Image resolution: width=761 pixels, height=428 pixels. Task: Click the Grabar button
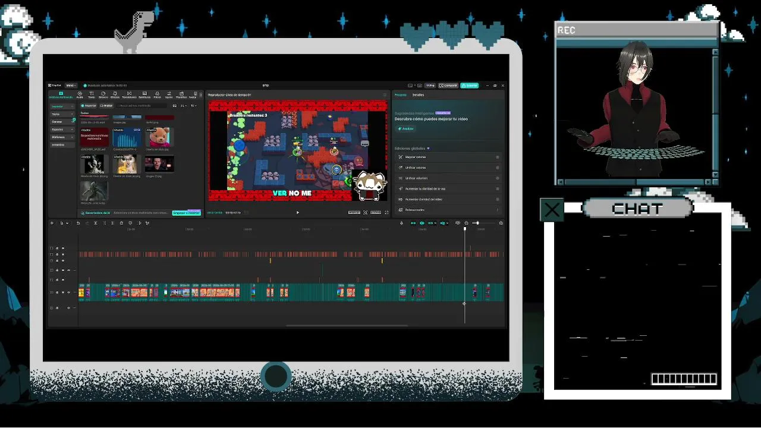click(x=106, y=106)
